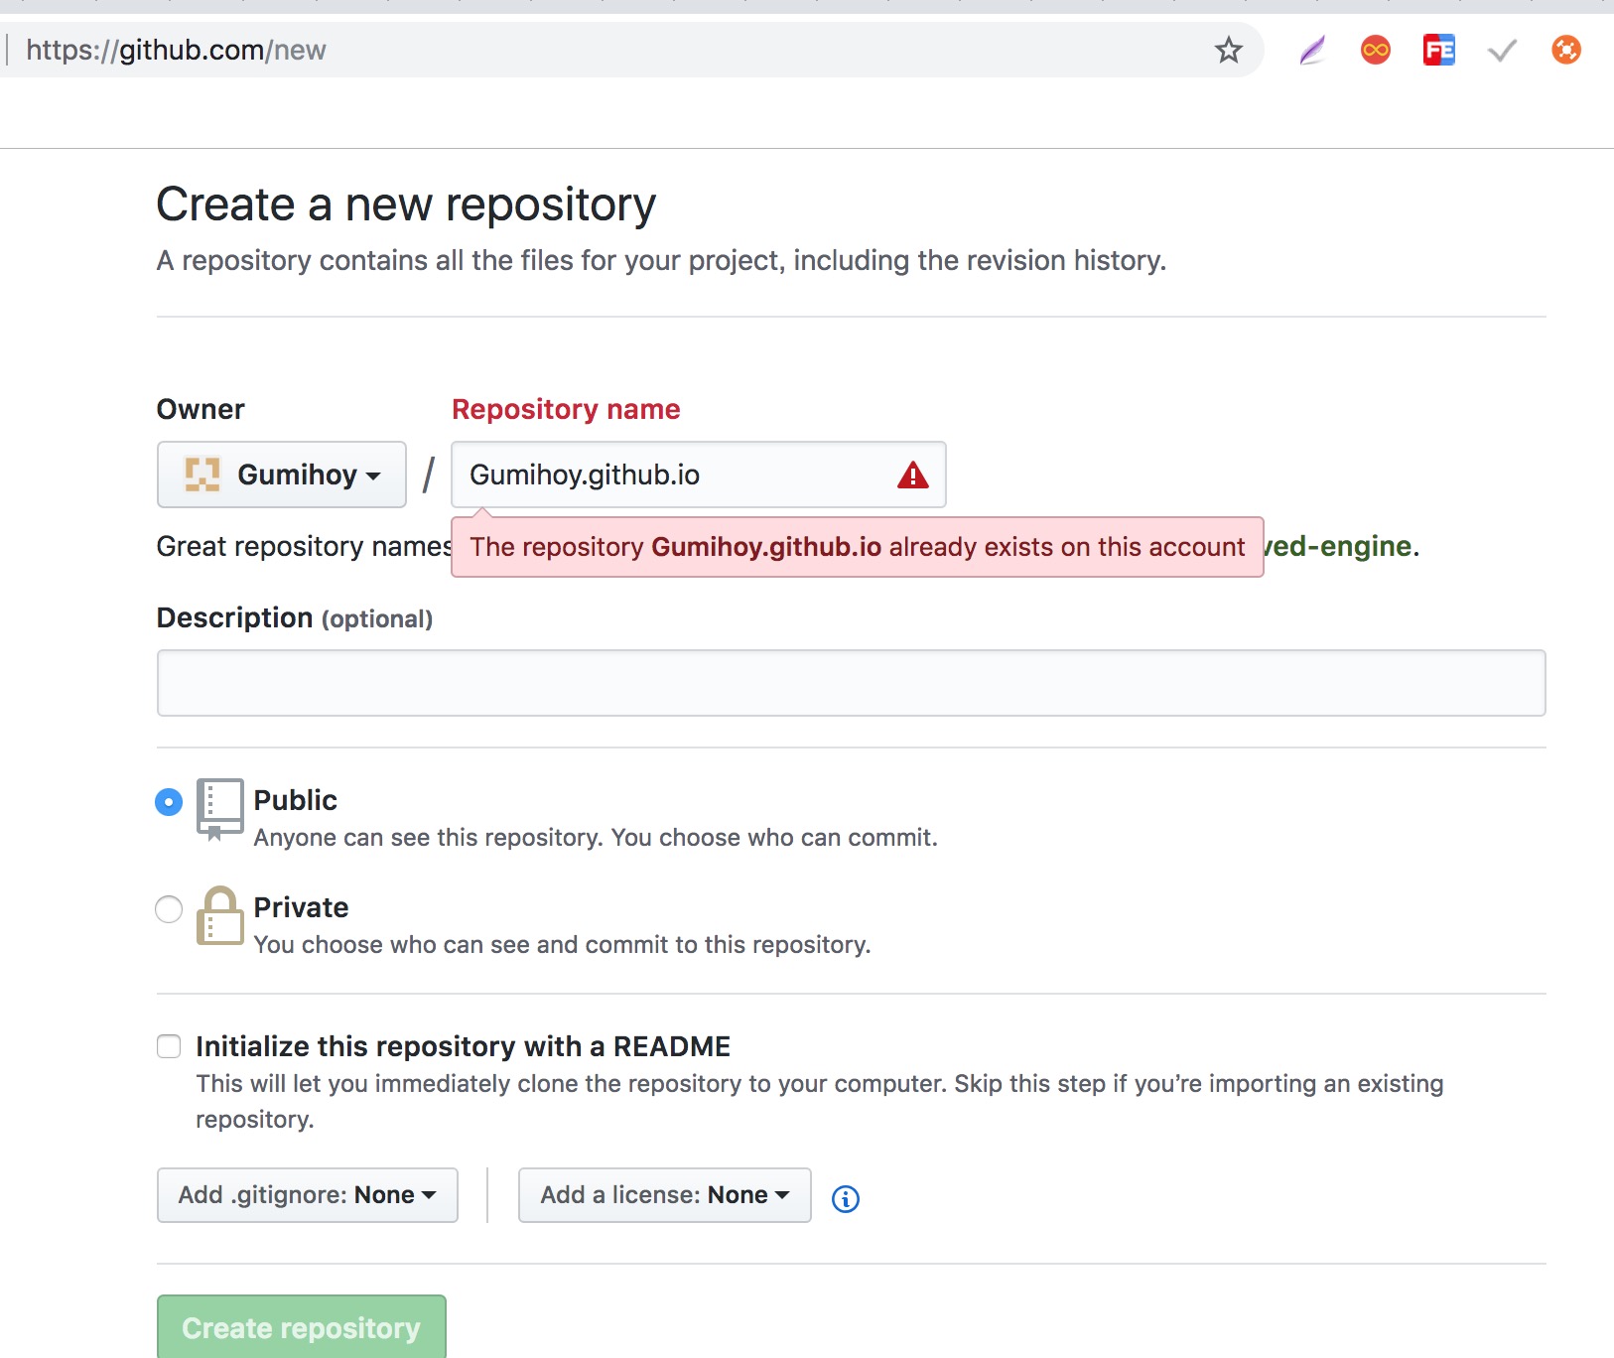
Task: Click the Public option label
Action: 296,800
